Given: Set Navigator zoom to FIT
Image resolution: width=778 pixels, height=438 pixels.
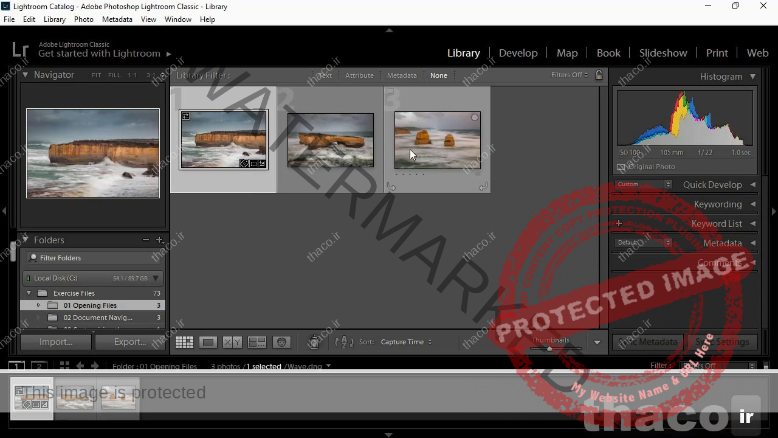Looking at the screenshot, I should click(x=97, y=75).
